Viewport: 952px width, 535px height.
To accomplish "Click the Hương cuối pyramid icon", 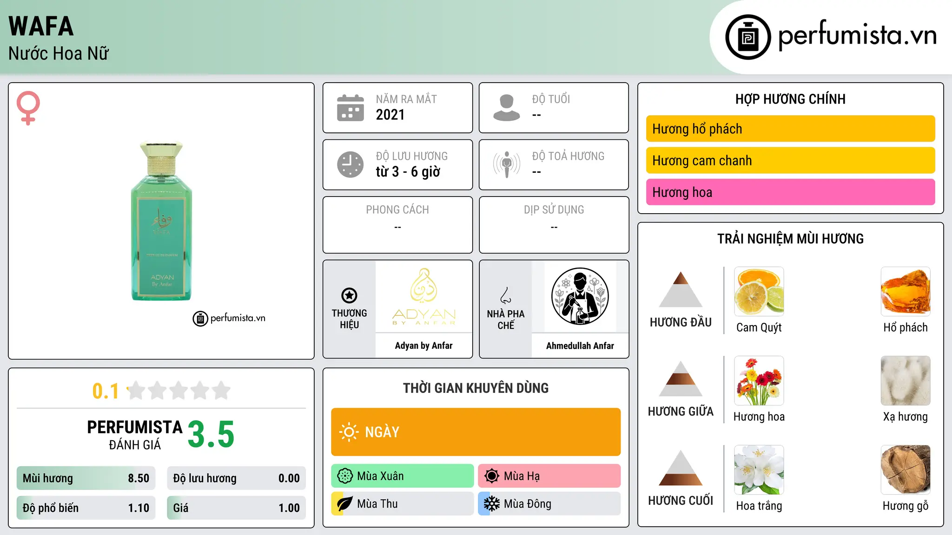I will point(681,468).
